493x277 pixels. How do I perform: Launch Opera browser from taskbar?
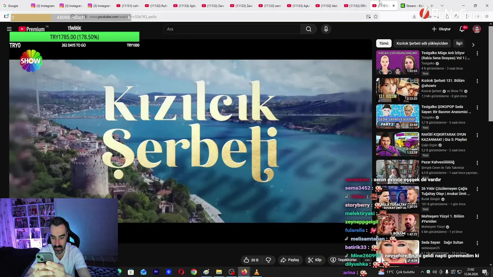click(x=181, y=272)
